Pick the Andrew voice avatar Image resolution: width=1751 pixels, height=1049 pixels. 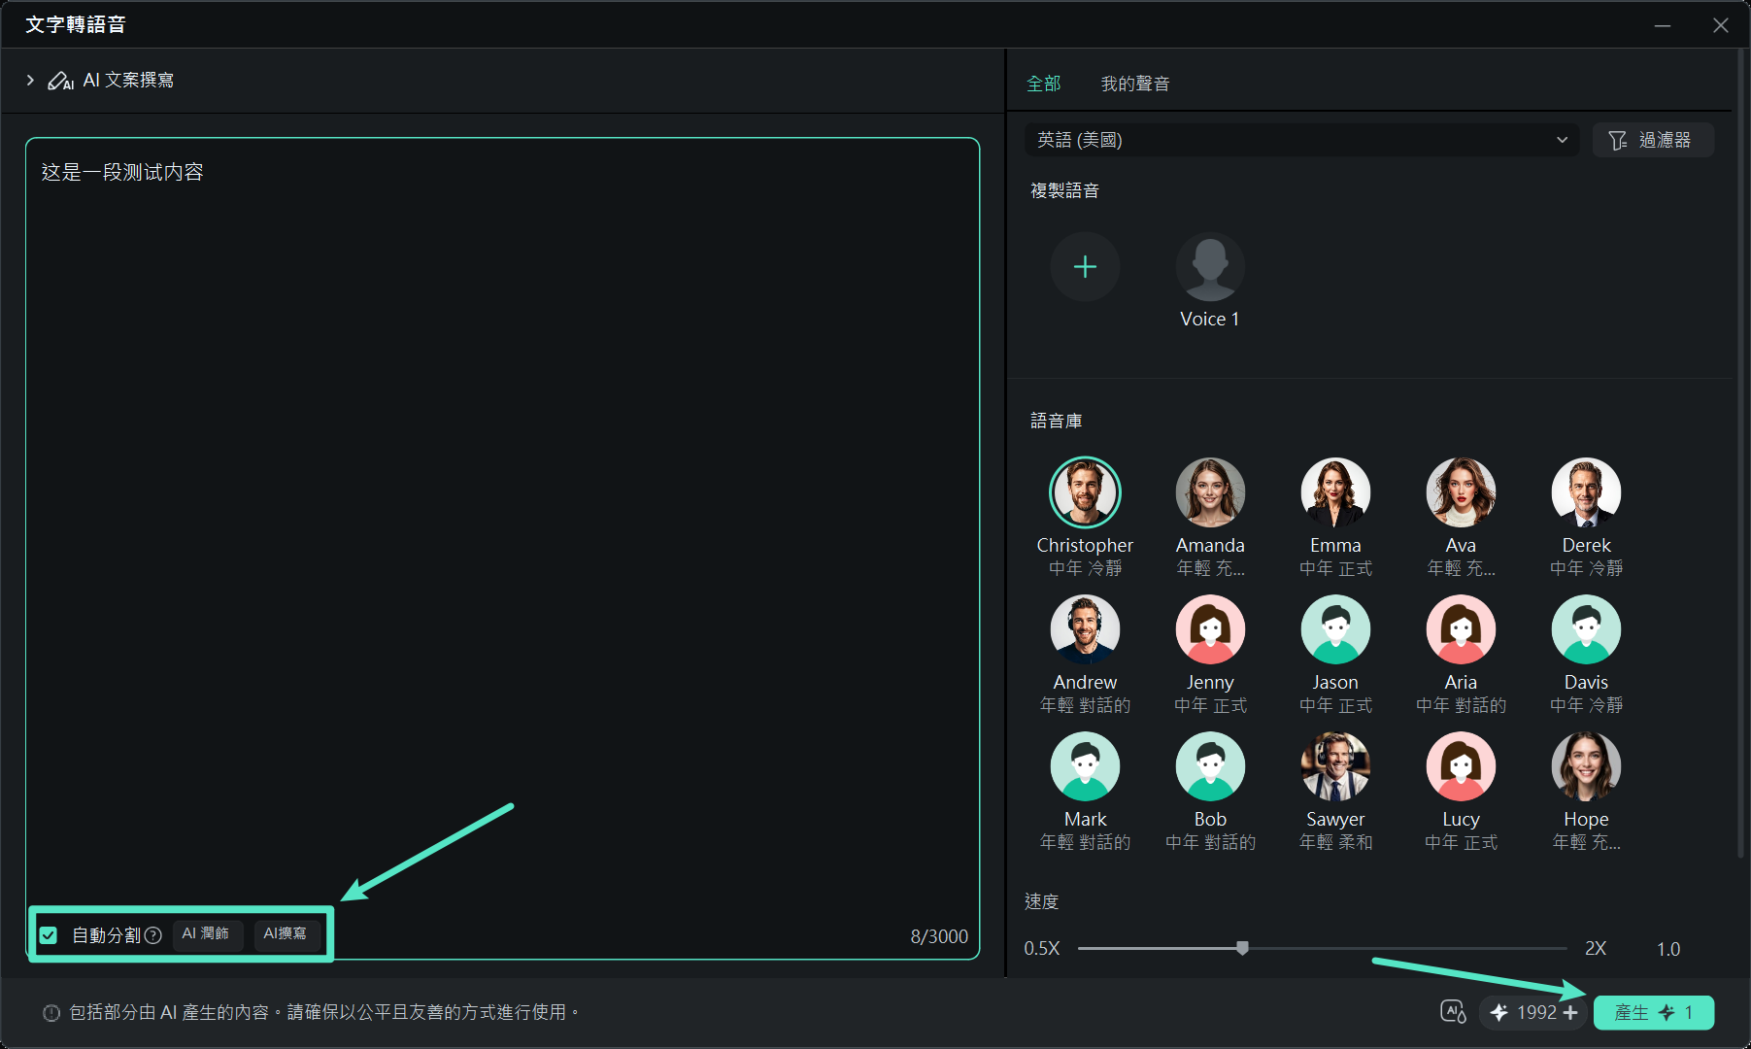pyautogui.click(x=1085, y=629)
